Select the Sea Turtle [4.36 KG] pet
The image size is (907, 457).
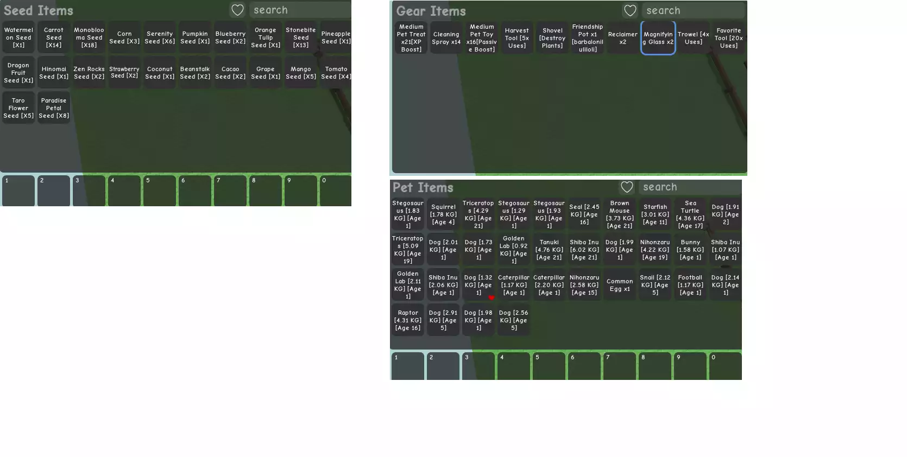(690, 214)
